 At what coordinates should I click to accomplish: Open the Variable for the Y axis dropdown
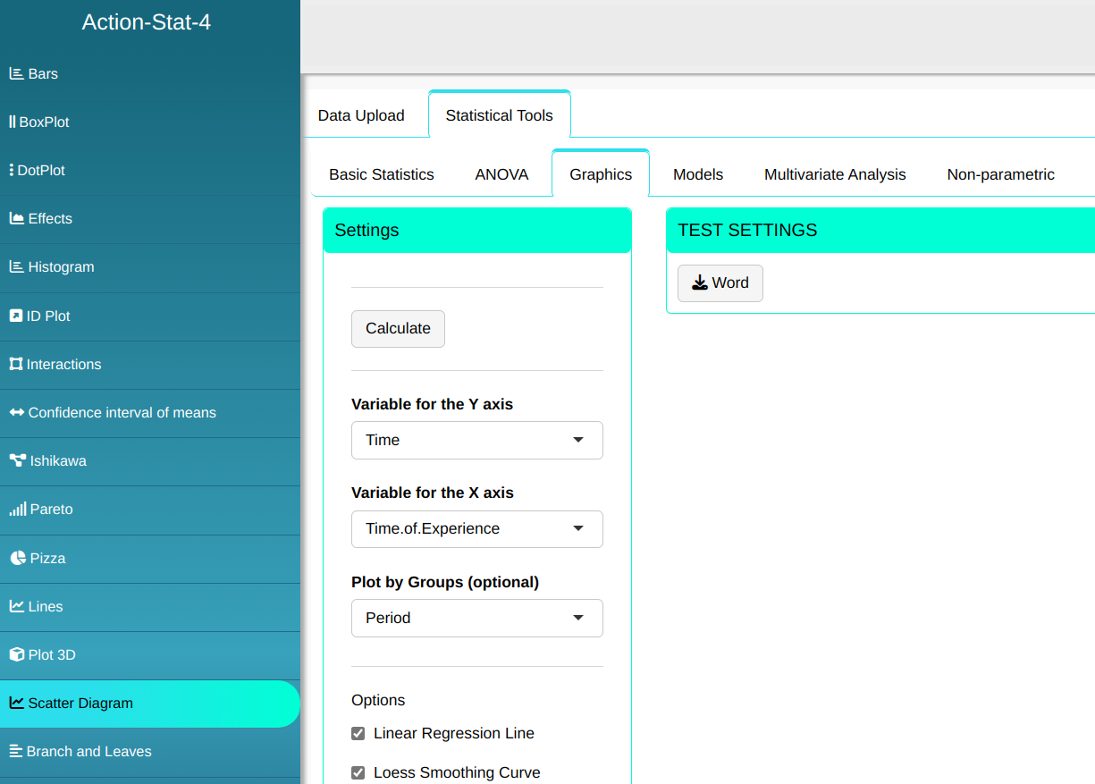point(476,441)
